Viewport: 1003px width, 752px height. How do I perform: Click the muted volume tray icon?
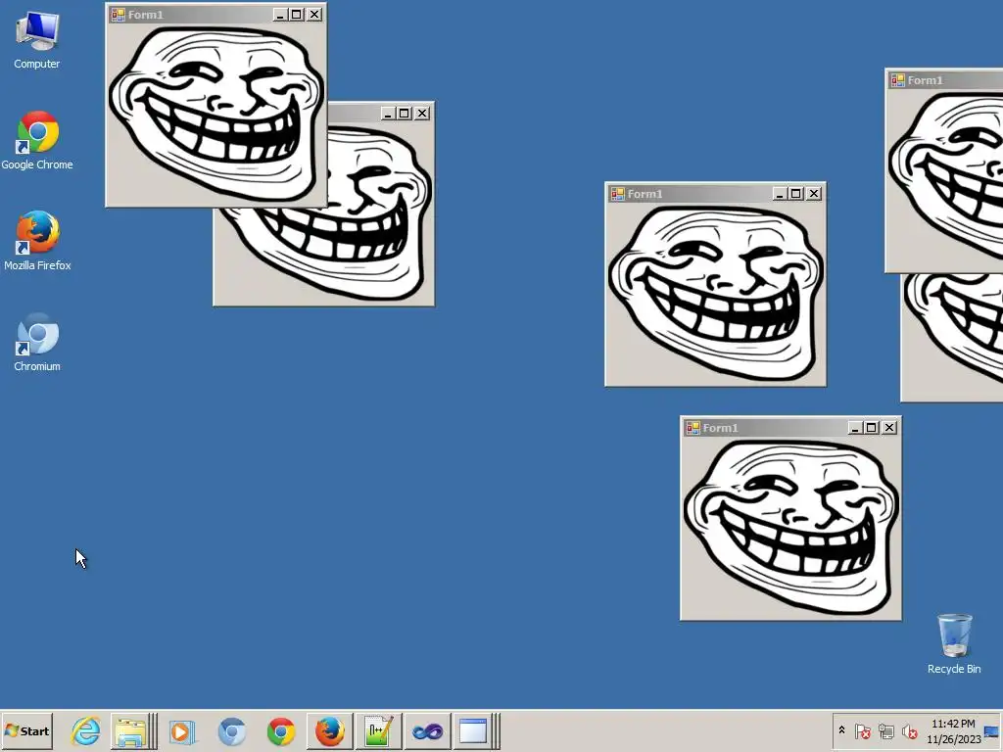(909, 730)
